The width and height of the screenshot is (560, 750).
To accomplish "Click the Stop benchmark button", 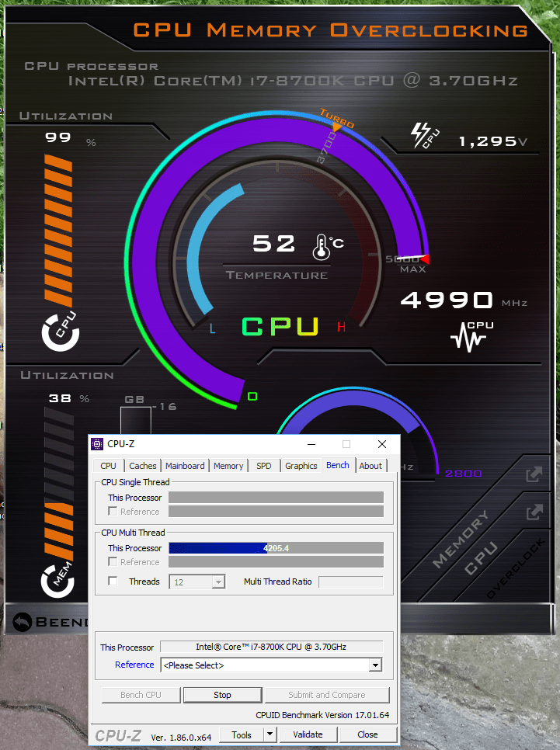I will [223, 695].
